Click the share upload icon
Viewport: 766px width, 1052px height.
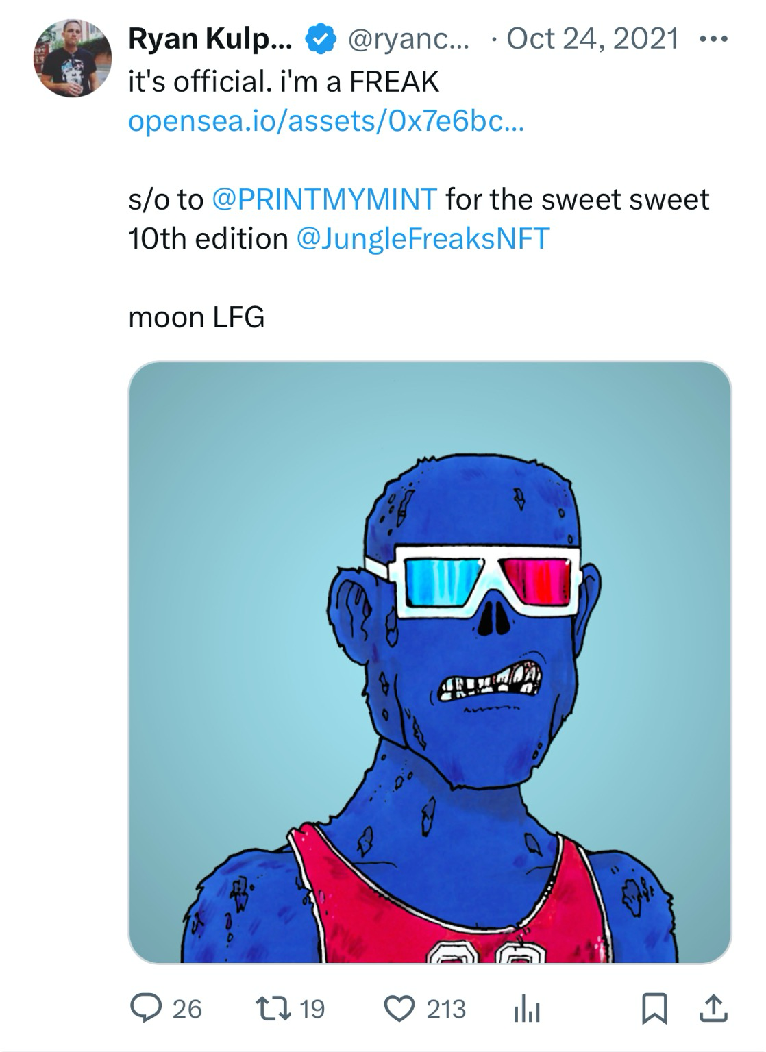coord(713,1010)
